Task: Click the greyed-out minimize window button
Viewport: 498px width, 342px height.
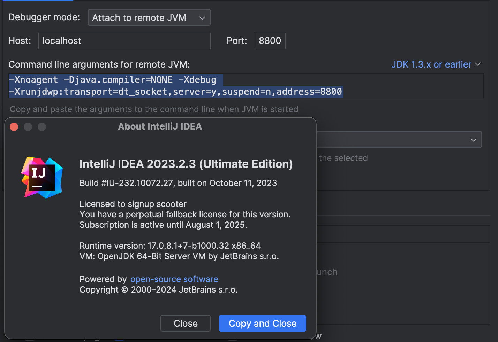Action: point(28,127)
